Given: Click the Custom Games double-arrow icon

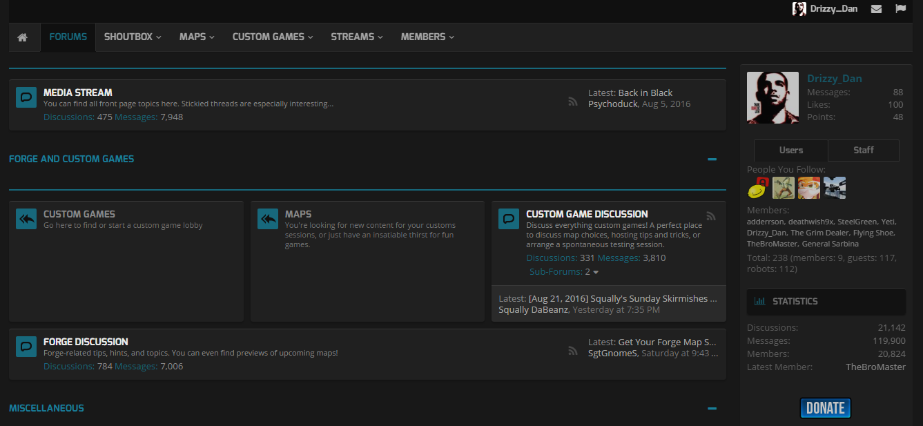Looking at the screenshot, I should pyautogui.click(x=26, y=219).
